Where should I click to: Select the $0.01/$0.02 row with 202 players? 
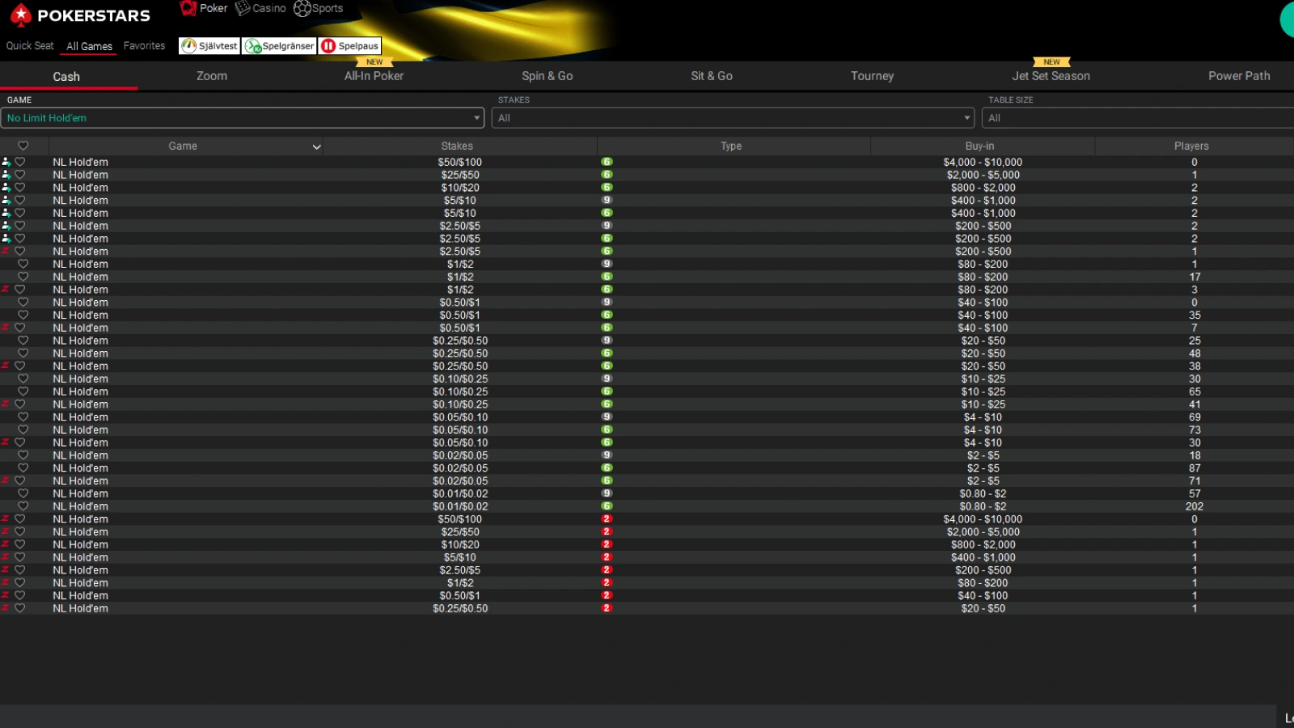(647, 506)
